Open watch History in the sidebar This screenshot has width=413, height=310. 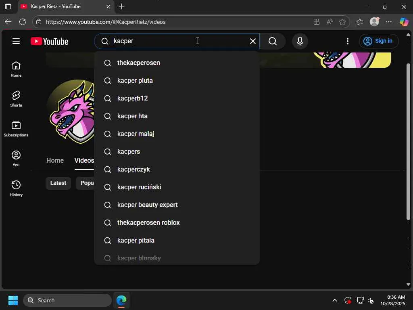pyautogui.click(x=16, y=189)
